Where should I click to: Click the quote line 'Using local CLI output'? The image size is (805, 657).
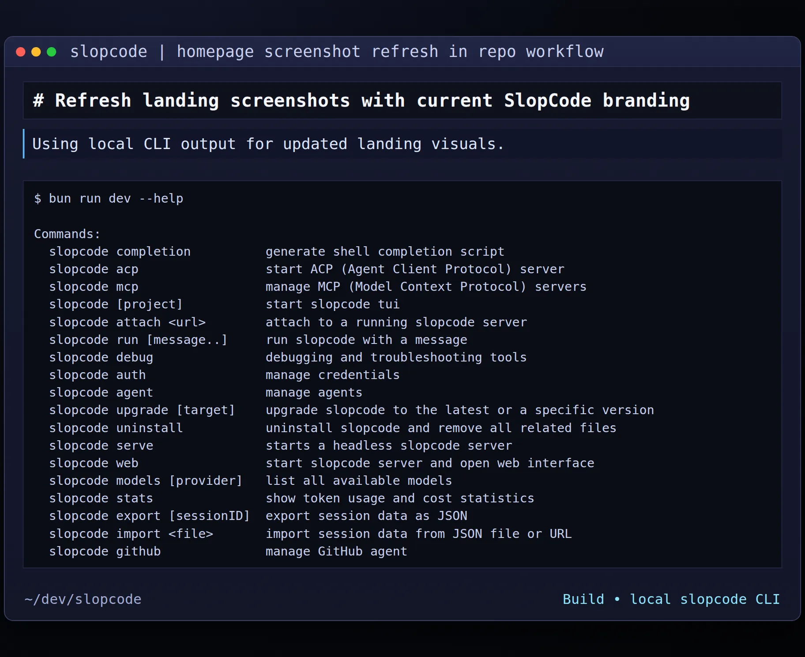point(268,144)
